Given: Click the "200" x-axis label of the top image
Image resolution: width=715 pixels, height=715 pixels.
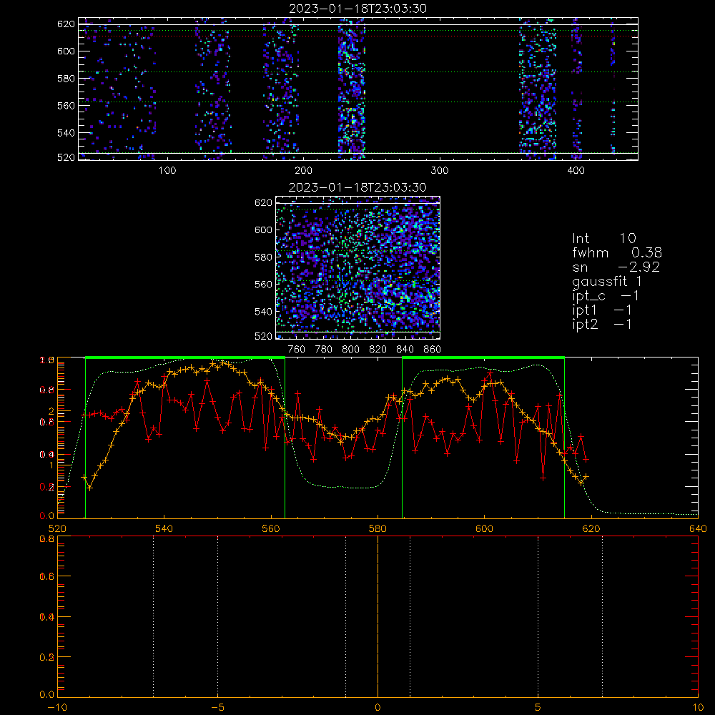Looking at the screenshot, I should coord(303,171).
